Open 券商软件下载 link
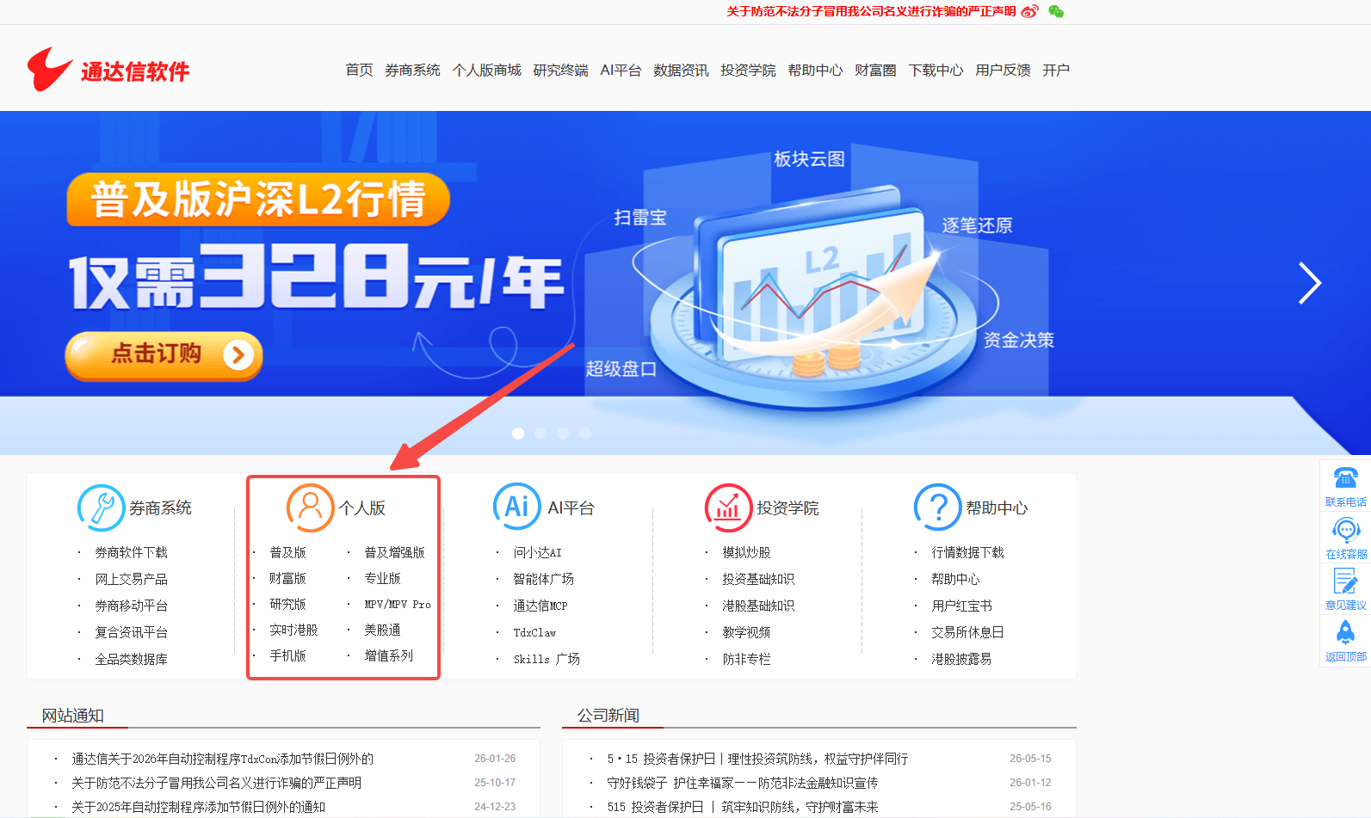Viewport: 1371px width, 818px height. click(131, 552)
